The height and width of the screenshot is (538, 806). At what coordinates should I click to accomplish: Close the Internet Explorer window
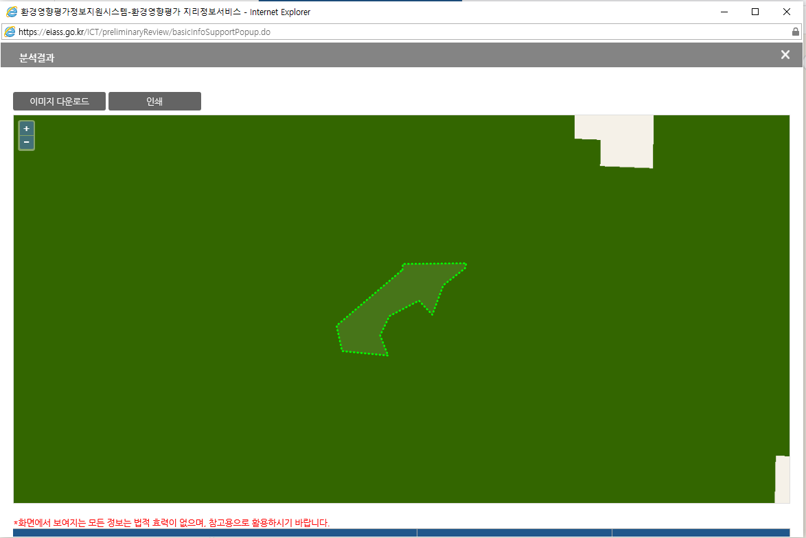[787, 12]
